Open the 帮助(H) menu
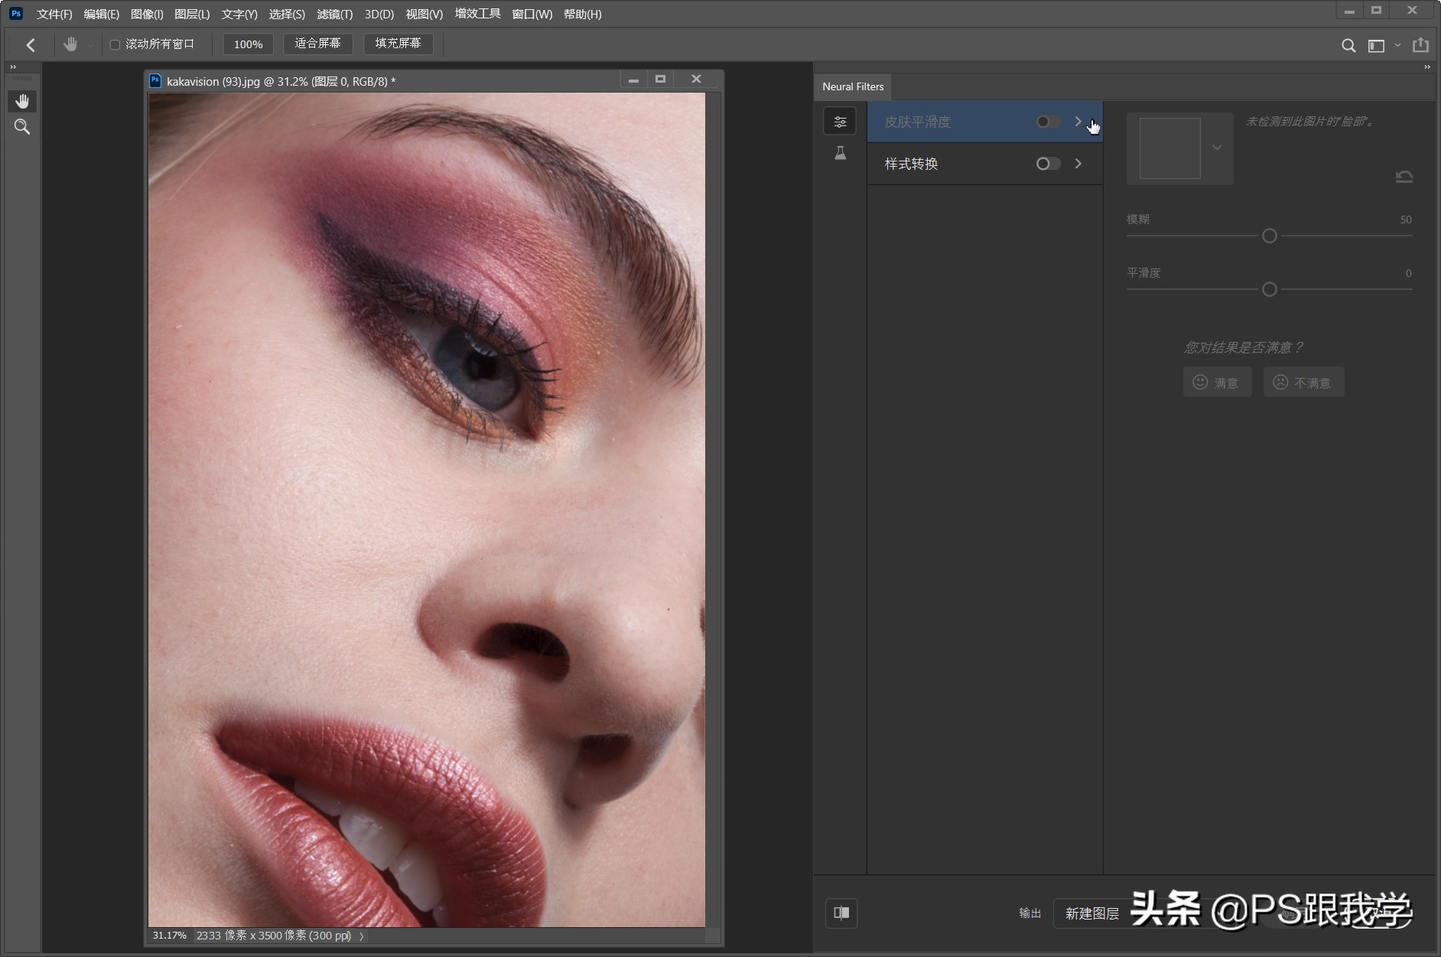 582,14
